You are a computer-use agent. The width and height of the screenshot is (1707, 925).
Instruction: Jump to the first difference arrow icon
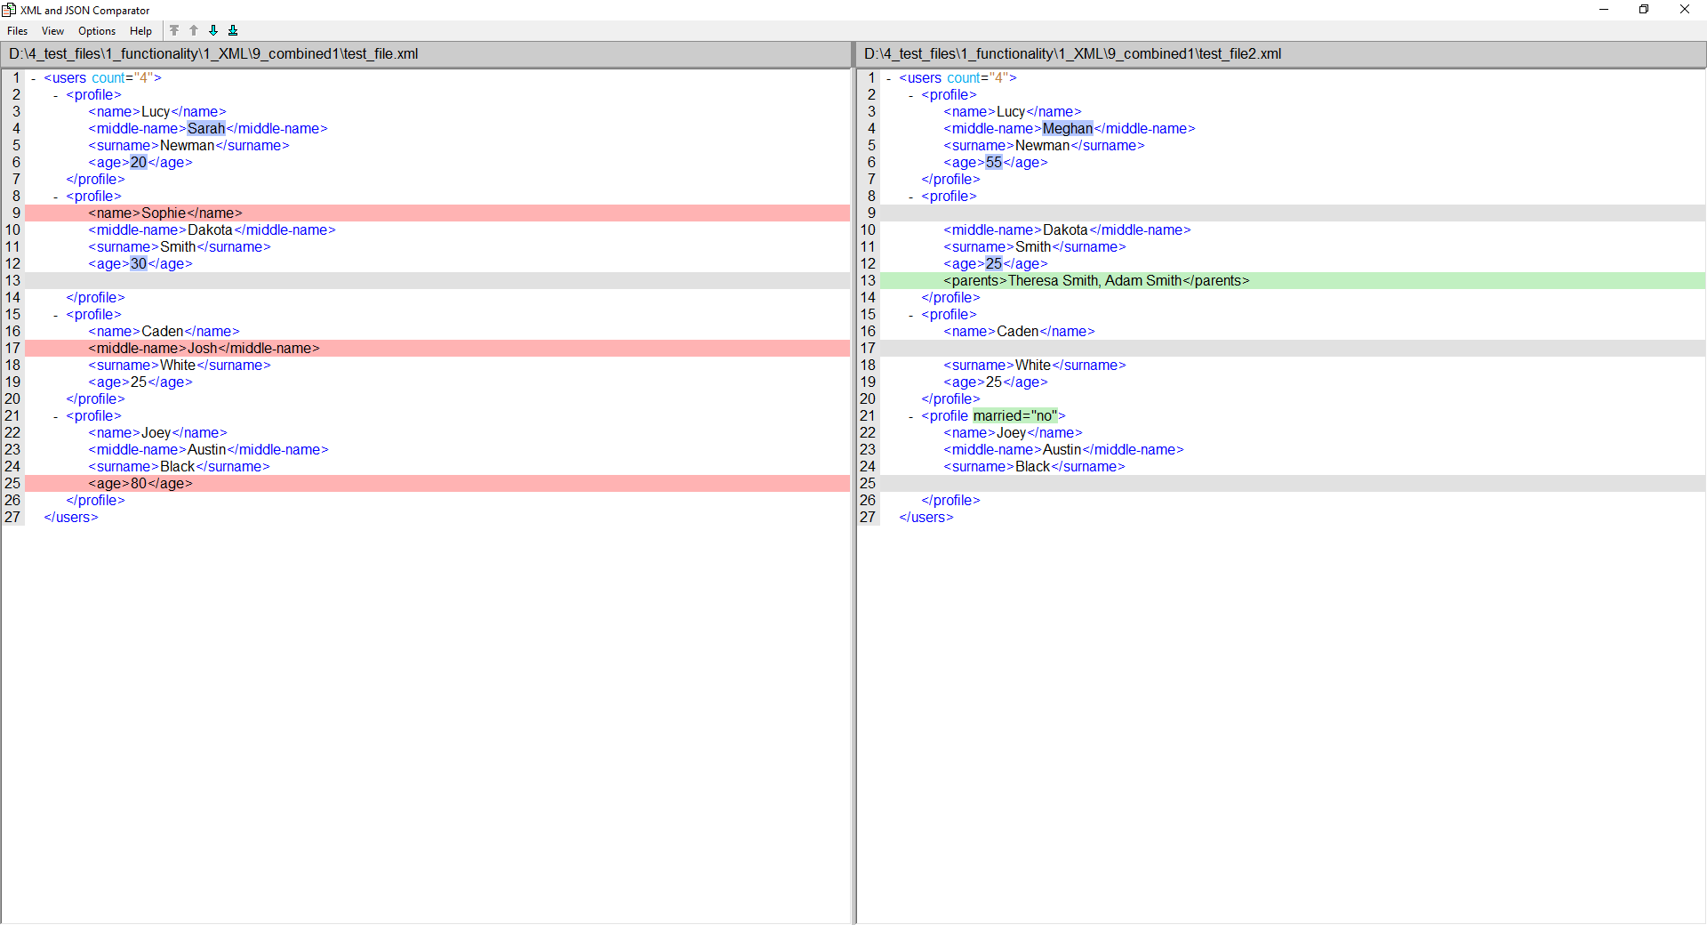(174, 30)
